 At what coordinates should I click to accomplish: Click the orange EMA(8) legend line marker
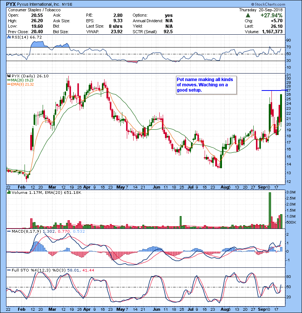[x=9, y=84]
